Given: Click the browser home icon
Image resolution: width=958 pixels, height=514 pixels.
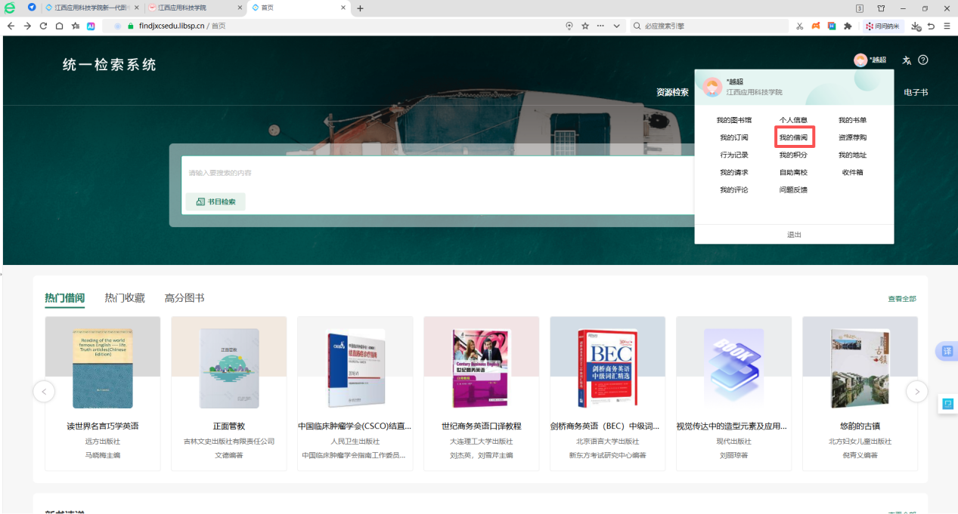Looking at the screenshot, I should [59, 26].
